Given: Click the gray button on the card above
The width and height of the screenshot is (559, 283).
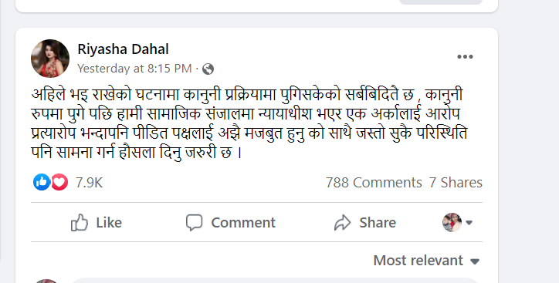Looking at the screenshot, I should click(441, 2).
